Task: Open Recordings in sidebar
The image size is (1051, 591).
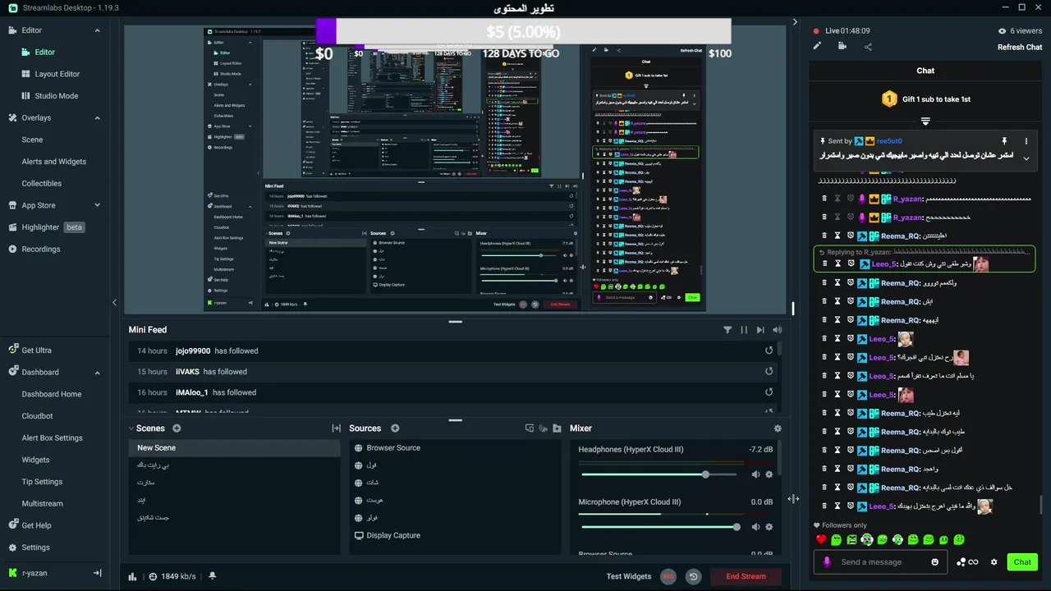Action: pos(40,250)
